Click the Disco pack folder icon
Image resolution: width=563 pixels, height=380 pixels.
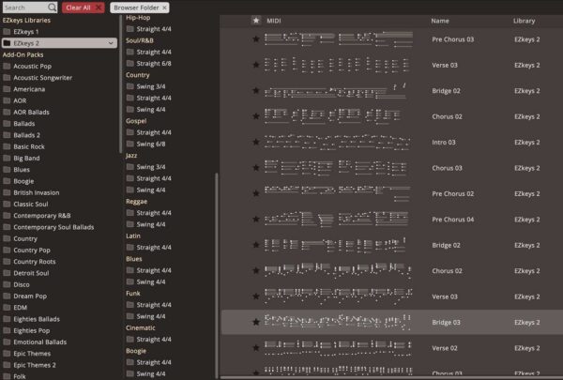(x=7, y=284)
